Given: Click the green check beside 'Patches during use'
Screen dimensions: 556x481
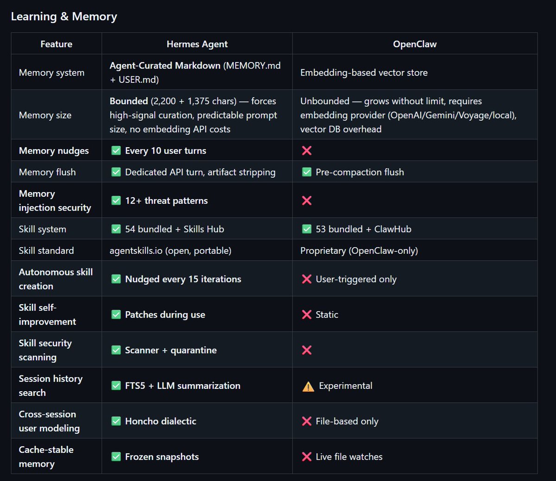Looking at the screenshot, I should [116, 315].
